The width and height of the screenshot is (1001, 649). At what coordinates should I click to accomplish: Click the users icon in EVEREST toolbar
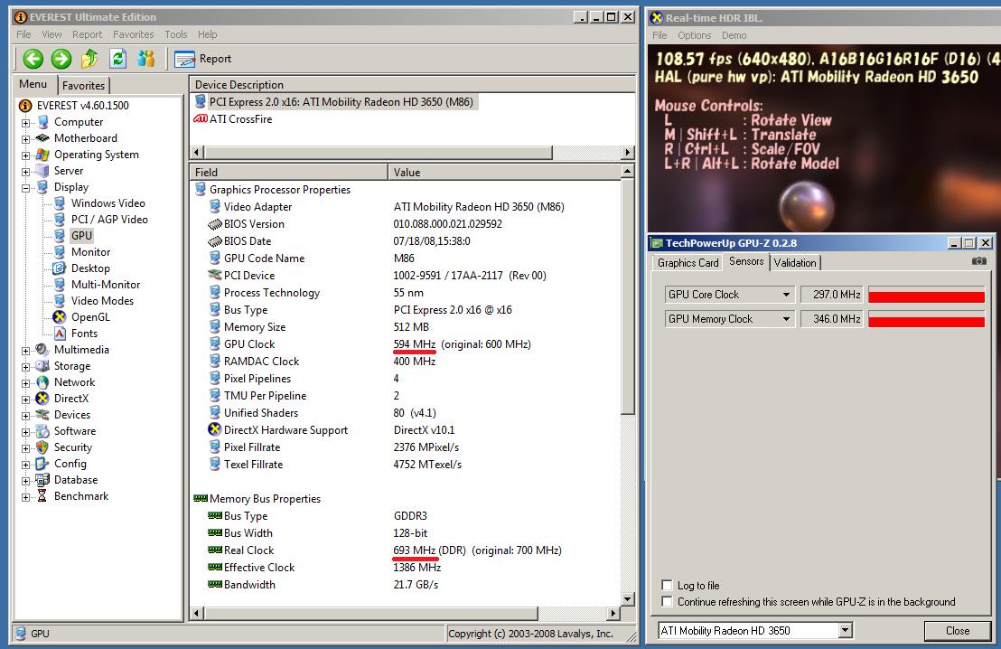pyautogui.click(x=146, y=59)
